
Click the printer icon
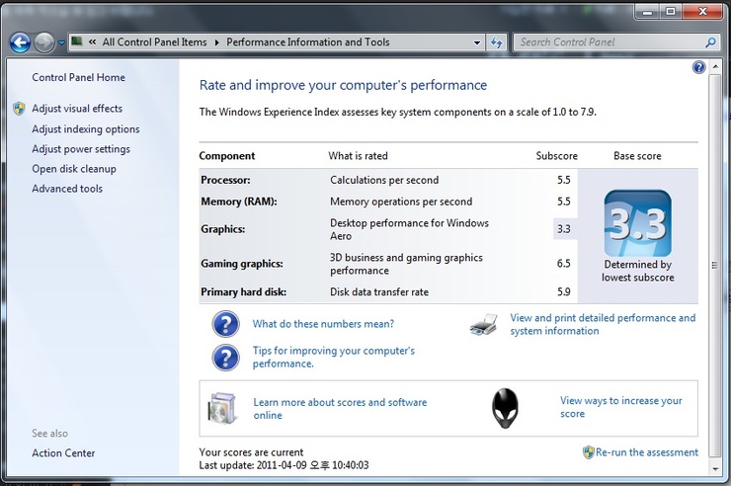tap(483, 324)
